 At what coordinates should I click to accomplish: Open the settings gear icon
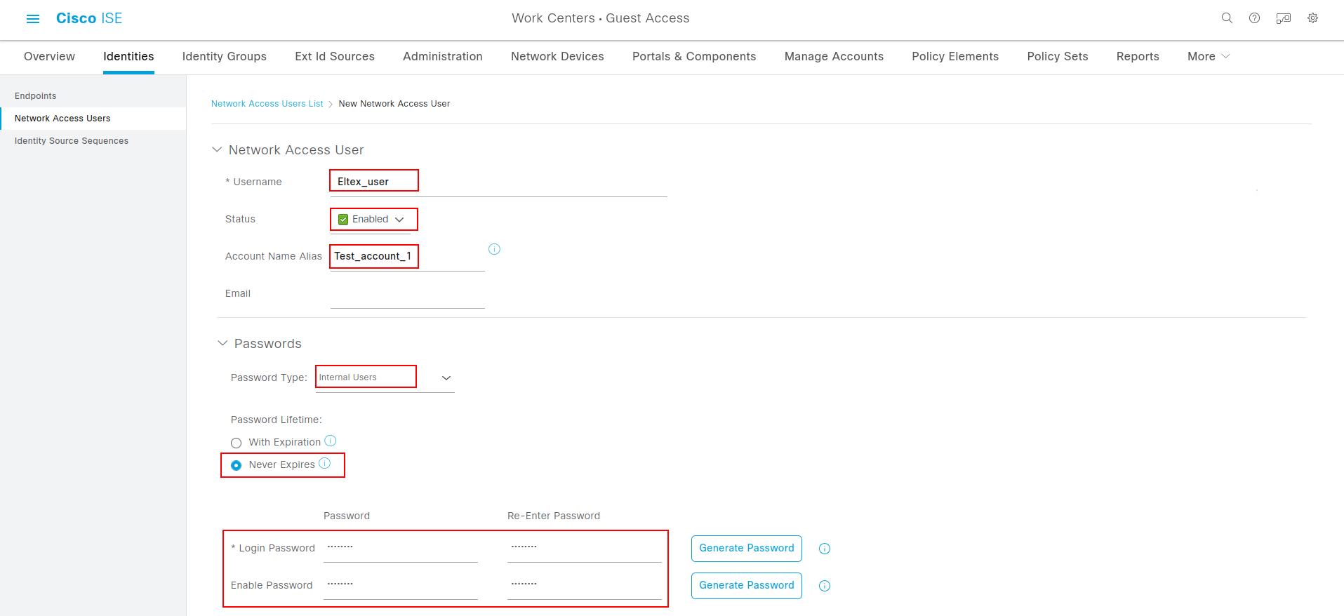(x=1312, y=18)
